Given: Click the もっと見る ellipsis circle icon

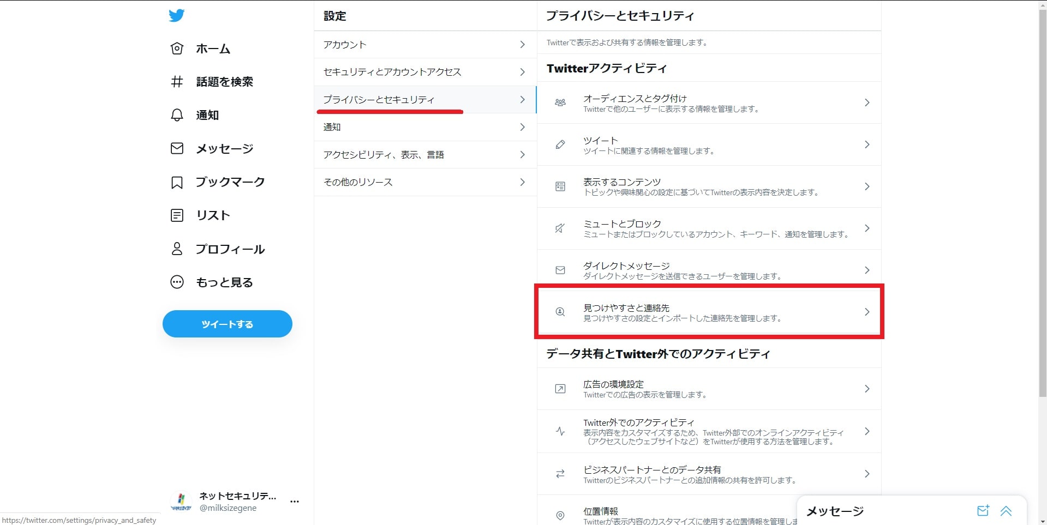Looking at the screenshot, I should click(177, 282).
